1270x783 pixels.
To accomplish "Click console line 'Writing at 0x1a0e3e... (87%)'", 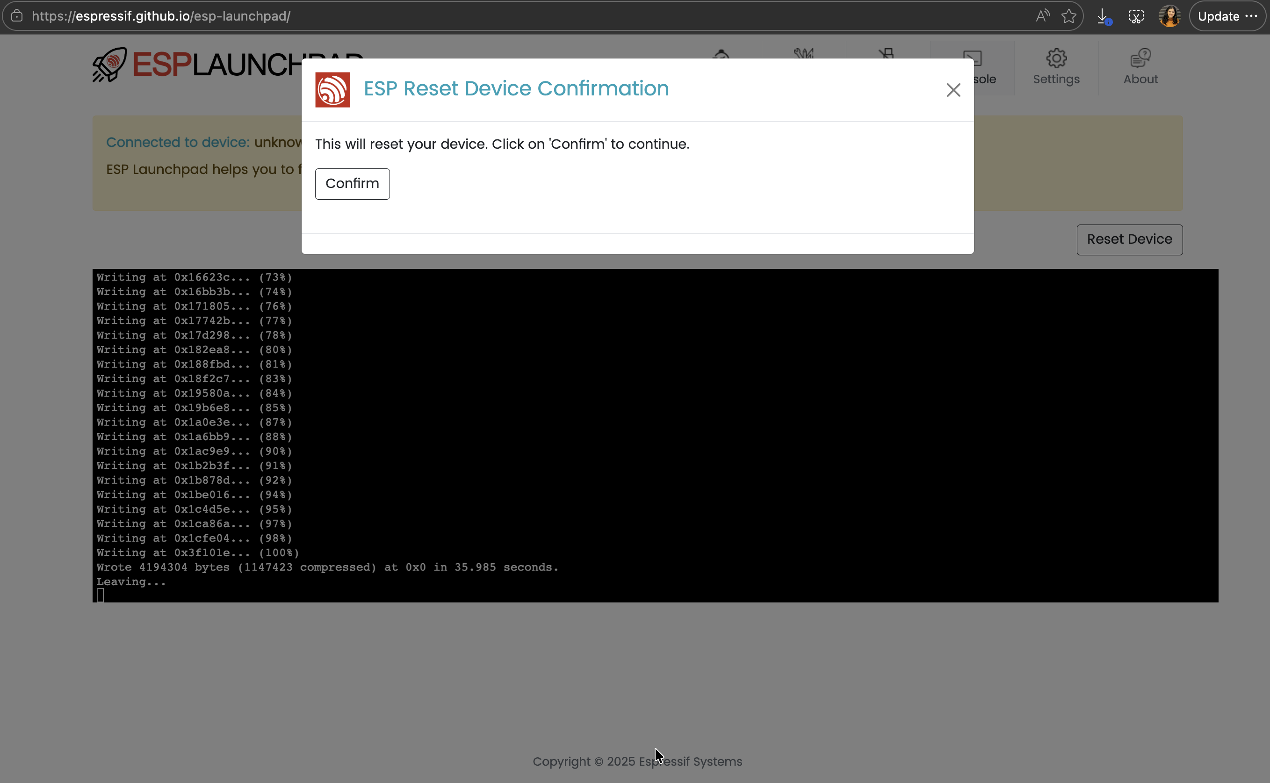I will click(x=194, y=422).
